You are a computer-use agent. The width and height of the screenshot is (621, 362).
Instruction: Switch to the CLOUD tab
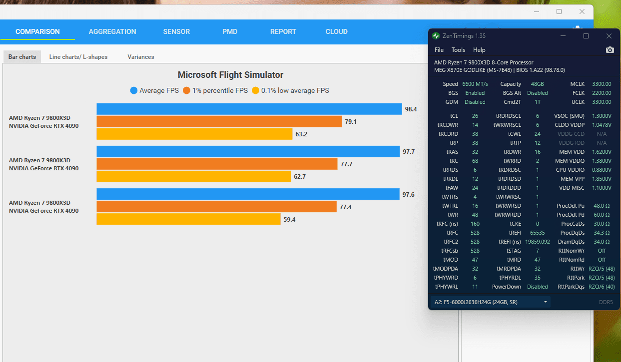(x=337, y=31)
